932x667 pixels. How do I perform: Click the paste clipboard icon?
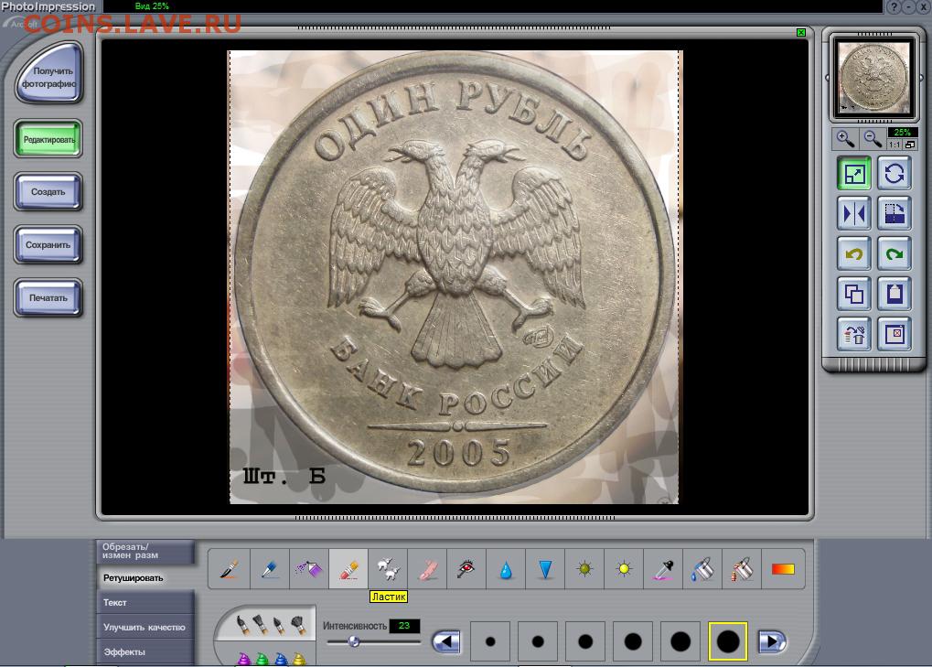tap(895, 295)
